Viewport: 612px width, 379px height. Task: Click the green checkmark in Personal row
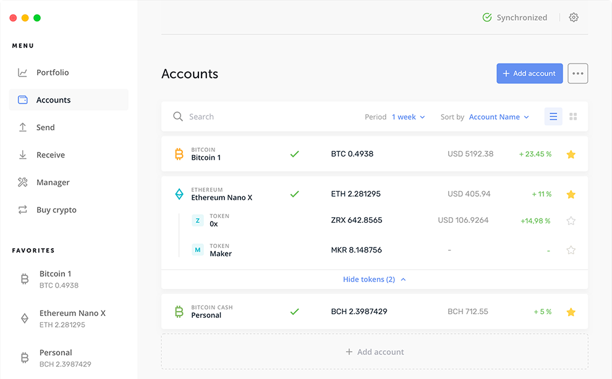click(x=295, y=312)
